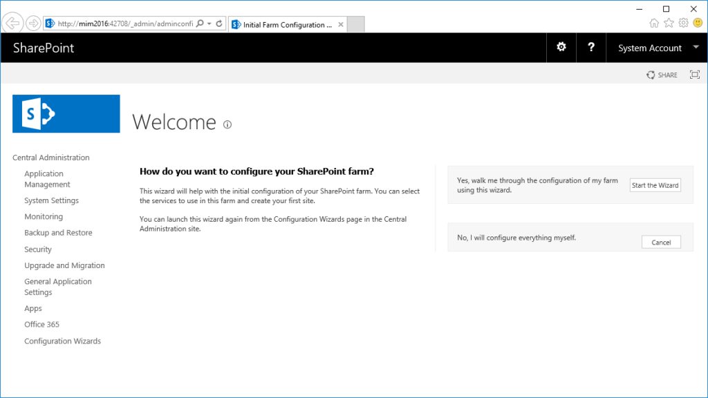This screenshot has width=708, height=398.
Task: Click the Start the Wizard button
Action: (654, 184)
